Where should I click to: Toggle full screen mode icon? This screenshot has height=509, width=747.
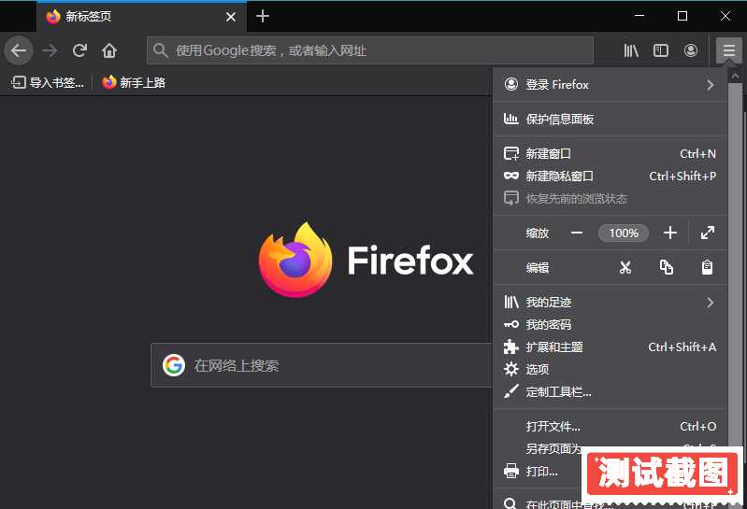point(708,233)
